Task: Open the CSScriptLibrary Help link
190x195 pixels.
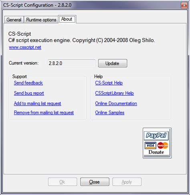Action: tap(115, 93)
